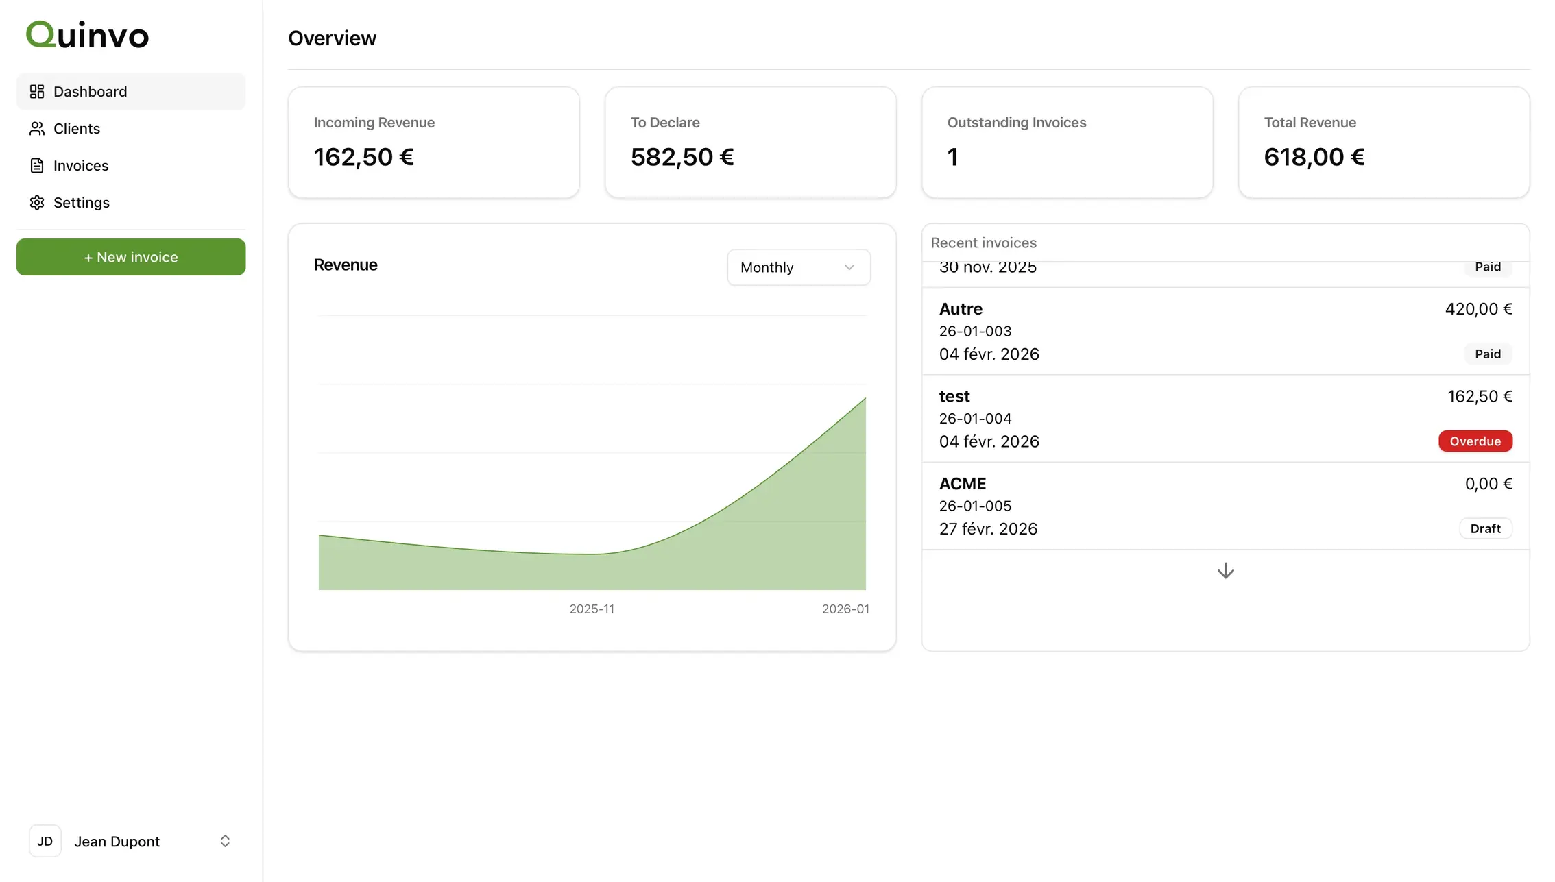Select the overdue test invoice 26-01-004
The width and height of the screenshot is (1555, 882).
click(x=1225, y=418)
